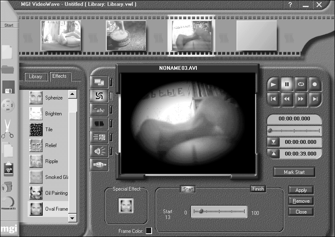This screenshot has width=335, height=237.
Task: Click the Start label above the sidebar
Action: click(x=9, y=25)
